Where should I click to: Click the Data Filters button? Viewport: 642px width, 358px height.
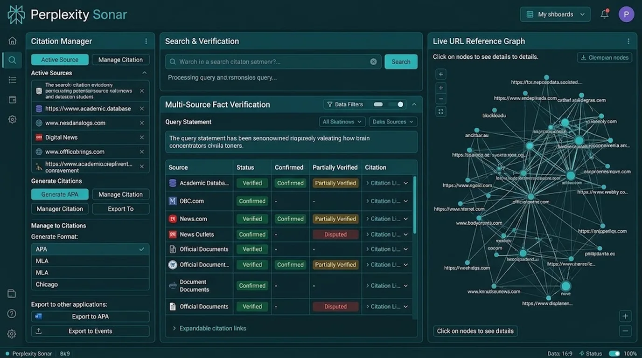click(346, 104)
